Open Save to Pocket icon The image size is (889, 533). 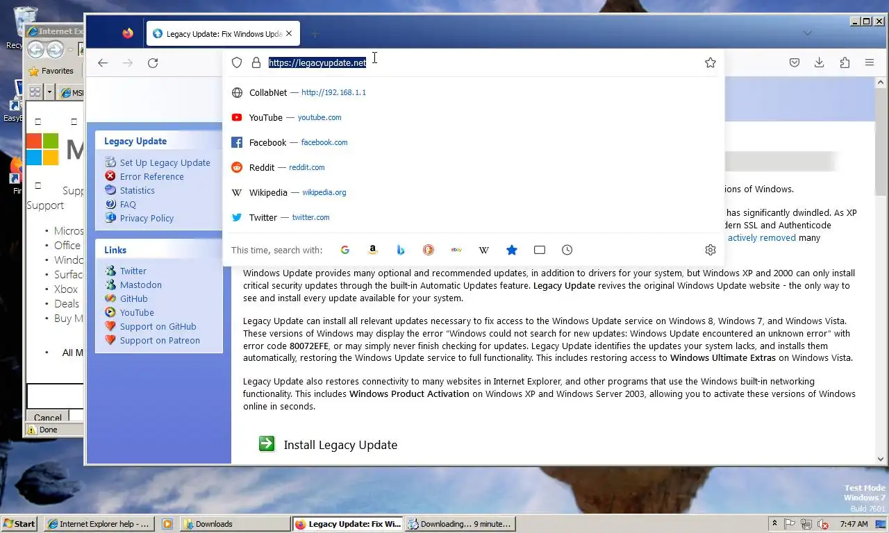(x=795, y=62)
